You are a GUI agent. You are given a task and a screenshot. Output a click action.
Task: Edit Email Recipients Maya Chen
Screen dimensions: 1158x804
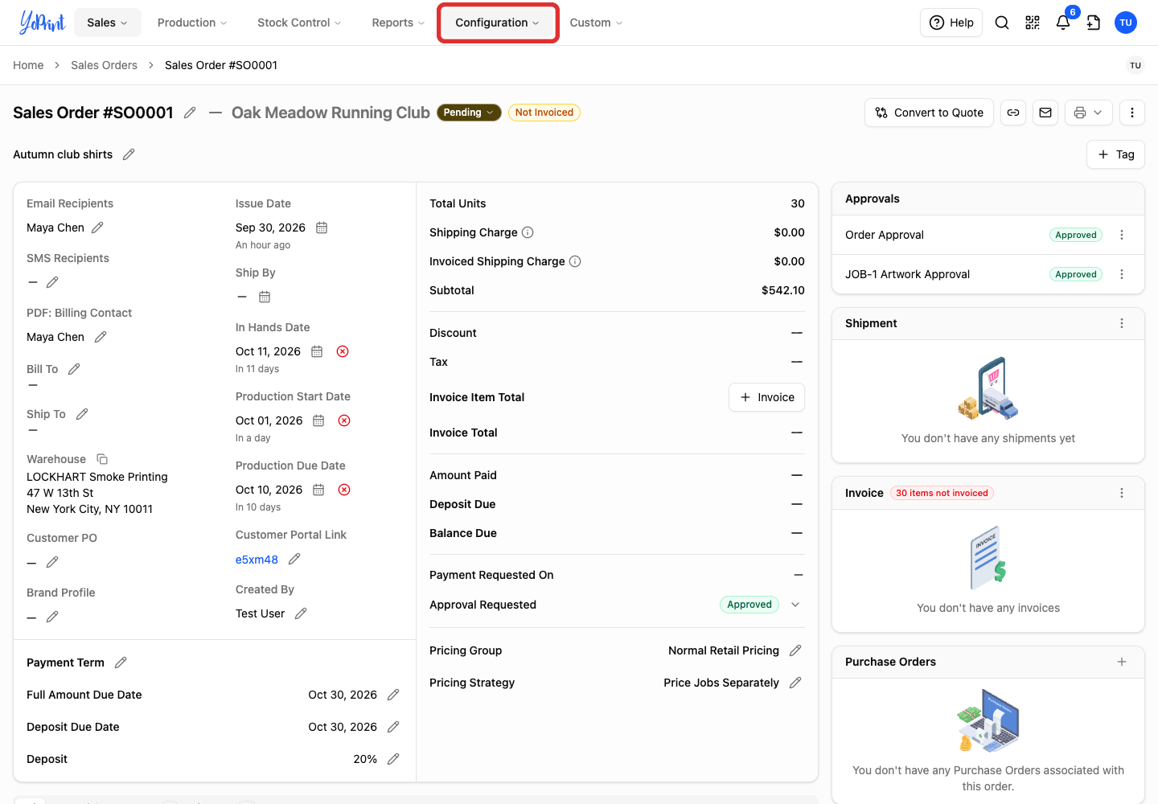(97, 228)
